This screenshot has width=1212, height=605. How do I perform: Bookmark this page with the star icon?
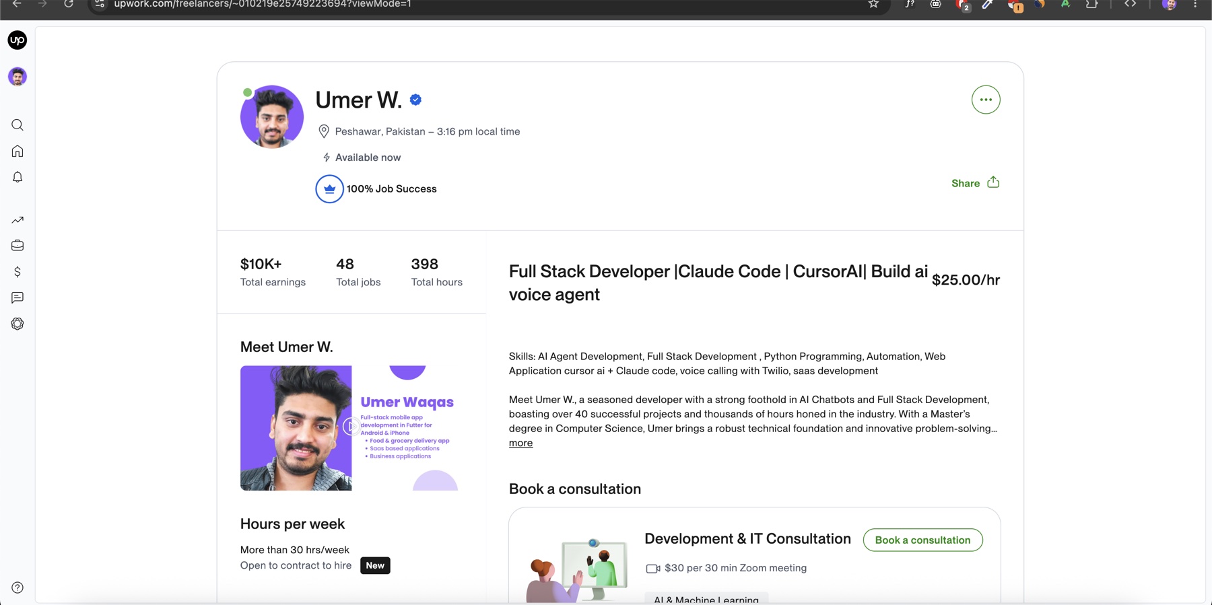(x=873, y=4)
